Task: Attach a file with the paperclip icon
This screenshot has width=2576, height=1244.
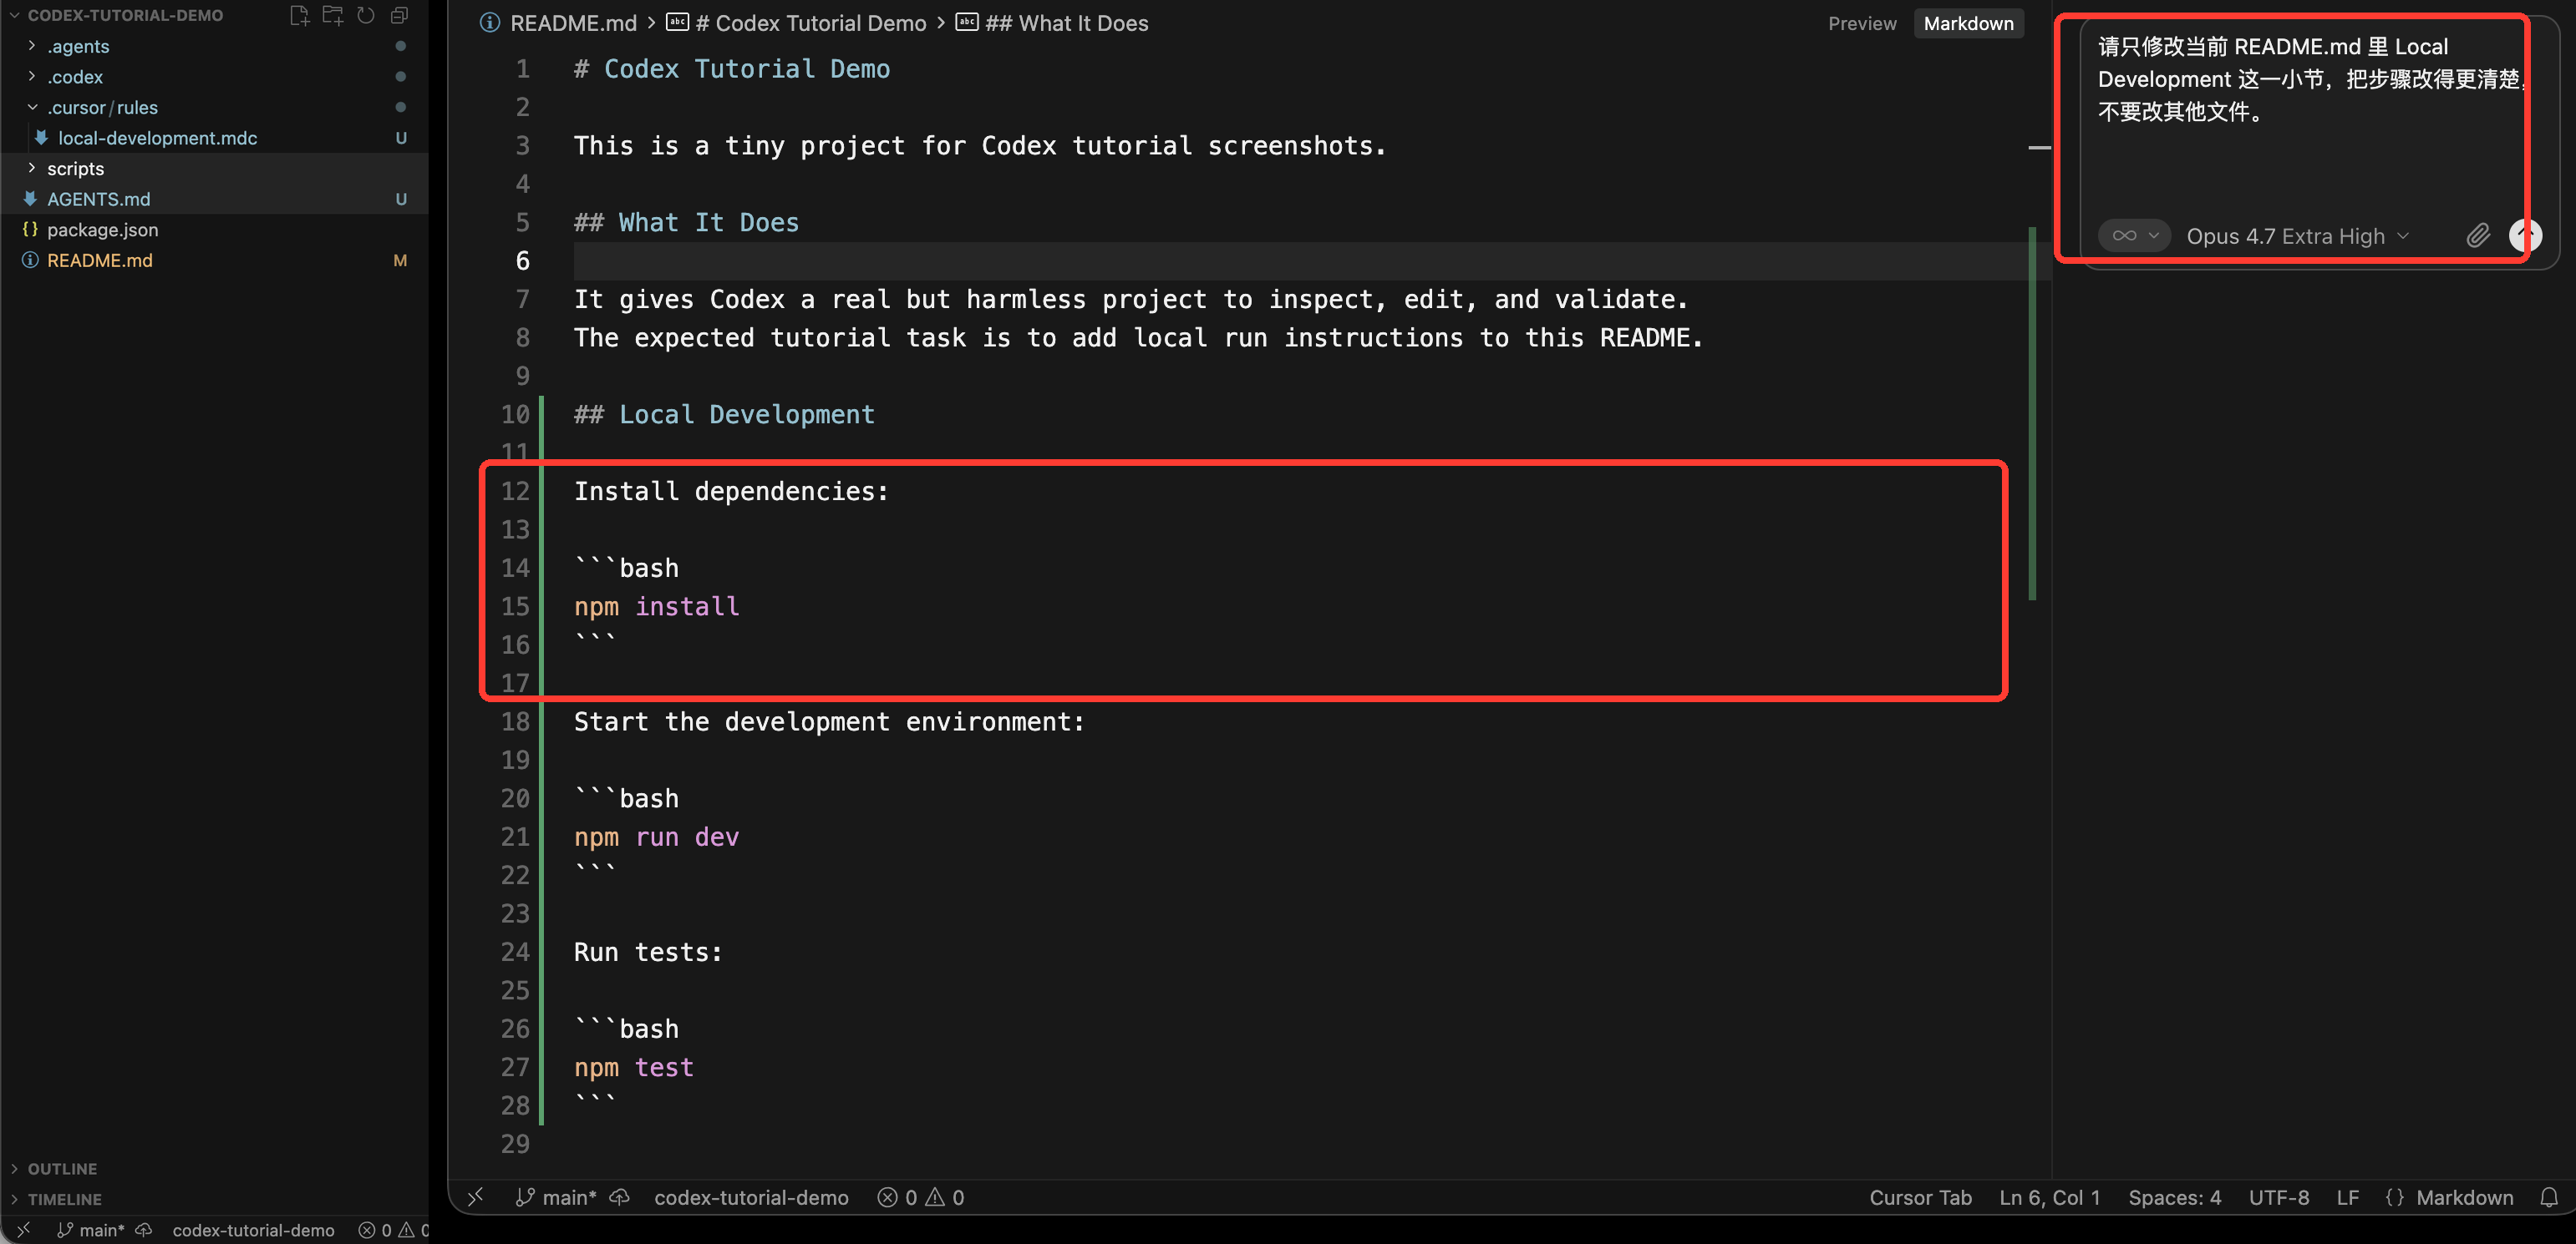Action: (2478, 235)
